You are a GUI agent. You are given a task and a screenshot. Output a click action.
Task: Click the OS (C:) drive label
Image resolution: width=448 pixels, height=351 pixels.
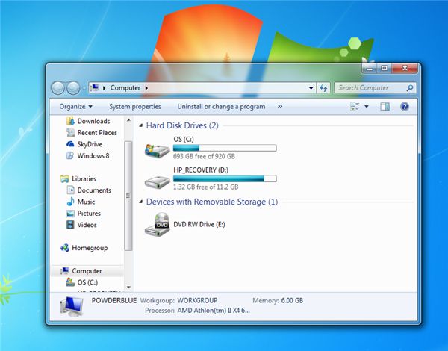(x=184, y=139)
